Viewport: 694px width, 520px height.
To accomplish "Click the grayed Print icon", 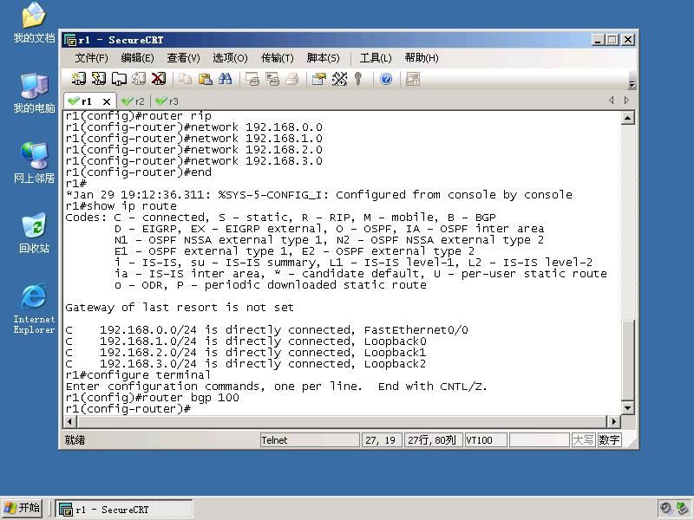I will tap(292, 79).
